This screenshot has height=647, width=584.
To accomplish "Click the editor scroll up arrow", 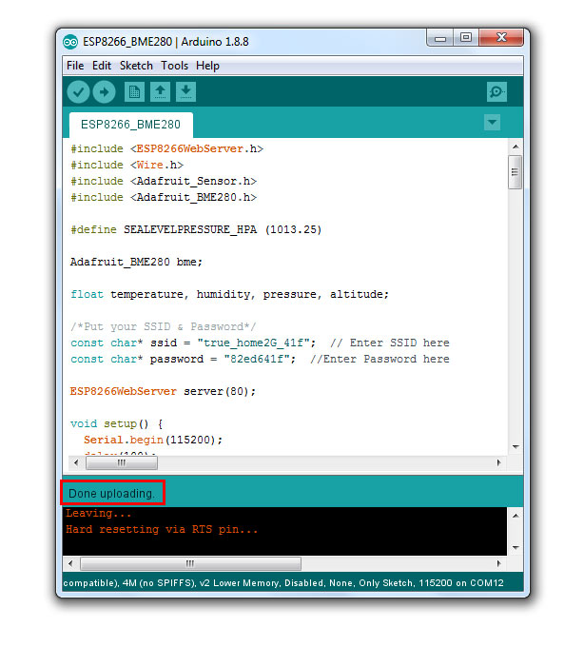I will [516, 147].
